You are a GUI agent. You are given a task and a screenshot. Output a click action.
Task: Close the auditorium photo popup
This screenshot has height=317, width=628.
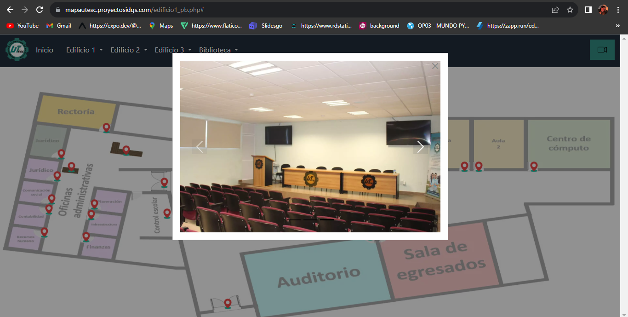435,66
